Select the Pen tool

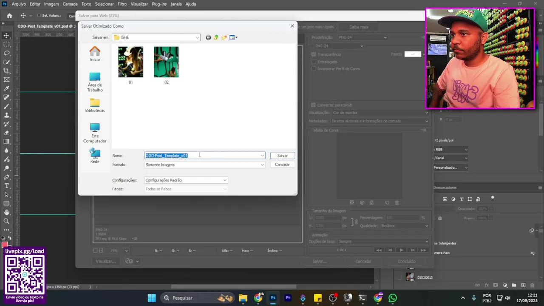pyautogui.click(x=6, y=177)
